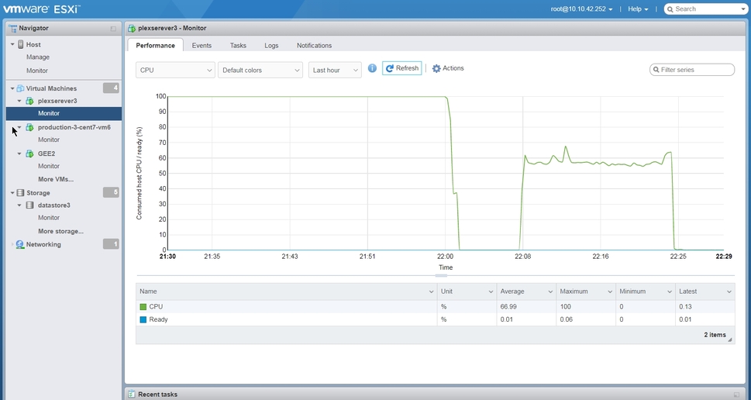Open the Last hour time range dropdown

335,70
